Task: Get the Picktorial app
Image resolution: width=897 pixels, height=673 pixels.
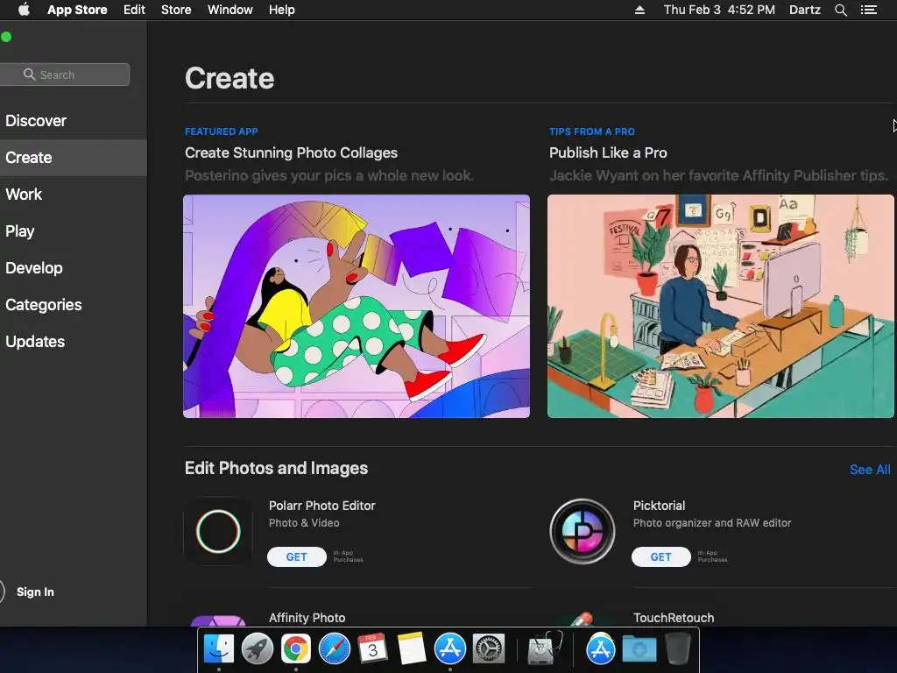Action: pyautogui.click(x=661, y=556)
